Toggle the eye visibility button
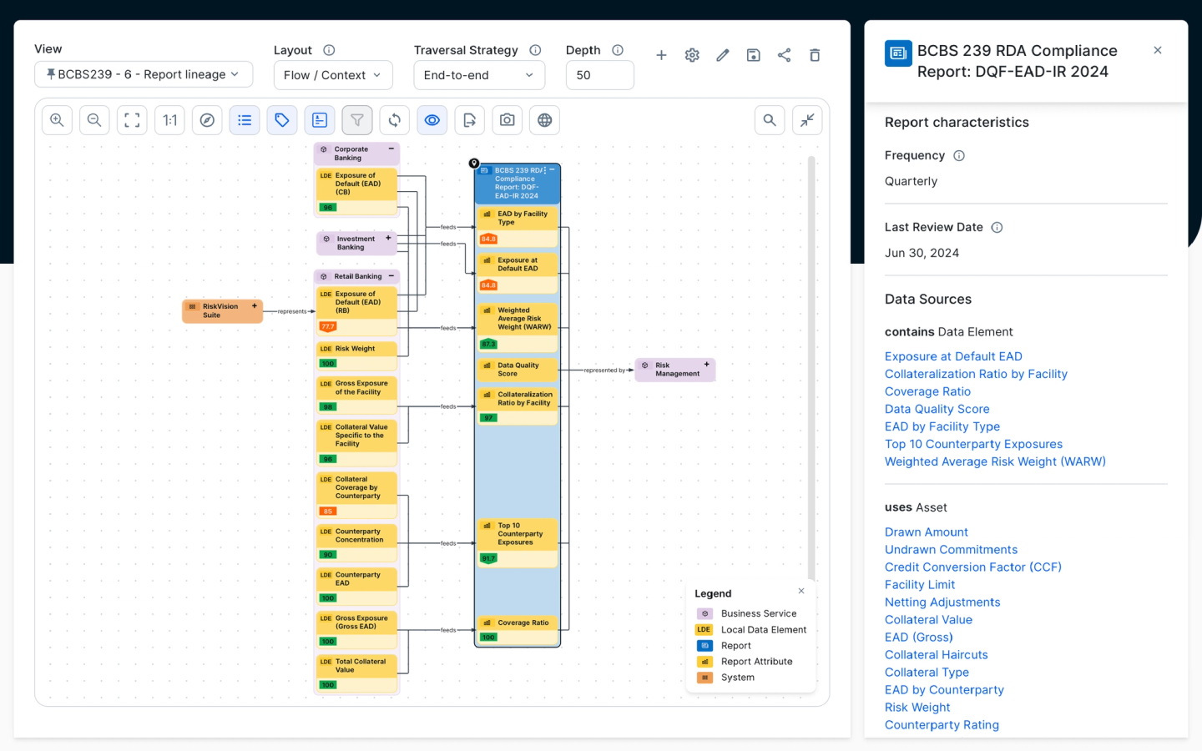Image resolution: width=1202 pixels, height=751 pixels. [x=432, y=120]
